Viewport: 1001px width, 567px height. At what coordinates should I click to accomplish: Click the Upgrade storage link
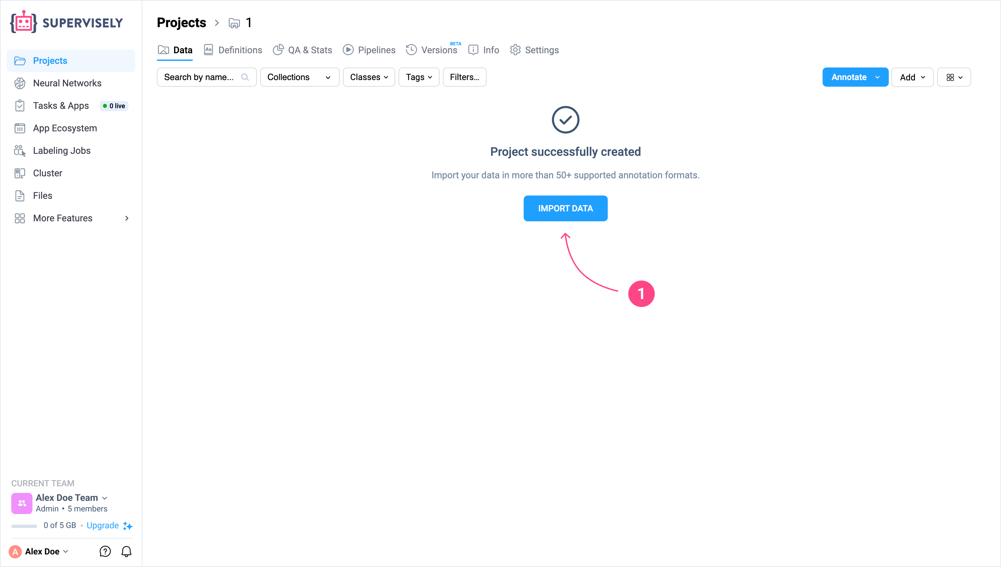(x=103, y=525)
